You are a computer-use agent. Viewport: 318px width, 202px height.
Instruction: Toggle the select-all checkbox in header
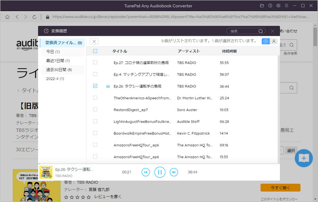(95, 51)
